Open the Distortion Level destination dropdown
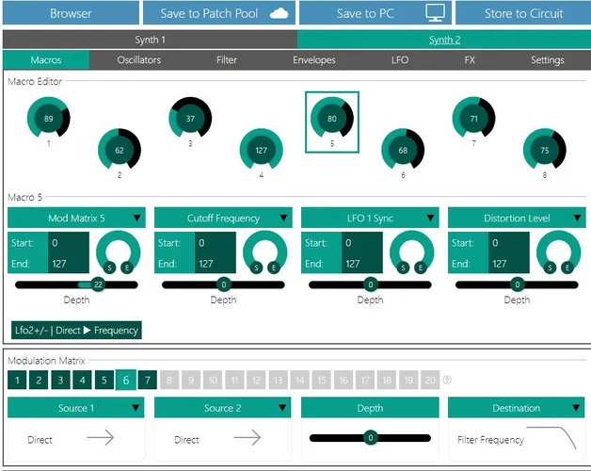The width and height of the screenshot is (591, 471). pos(517,218)
